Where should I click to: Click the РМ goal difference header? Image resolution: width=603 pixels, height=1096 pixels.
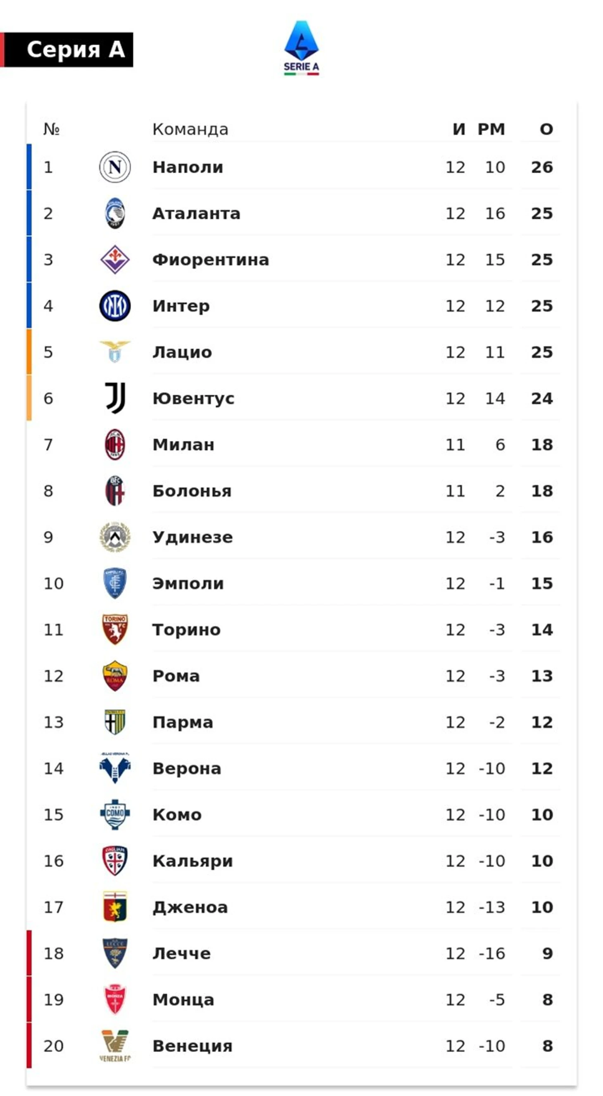pos(491,129)
